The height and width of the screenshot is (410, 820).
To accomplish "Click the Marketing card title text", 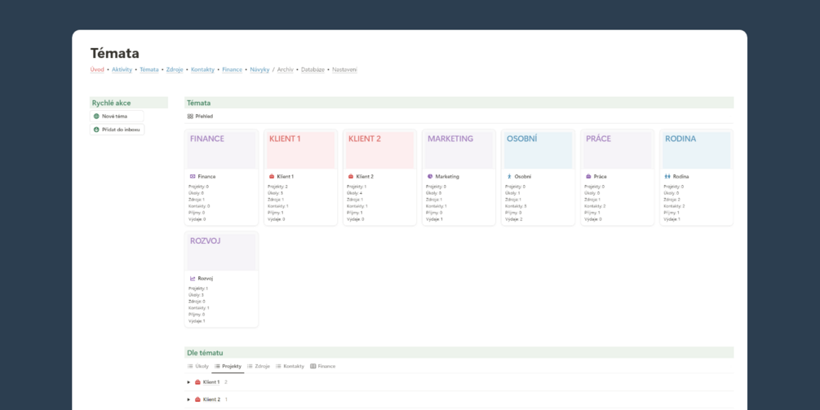I will pyautogui.click(x=447, y=177).
